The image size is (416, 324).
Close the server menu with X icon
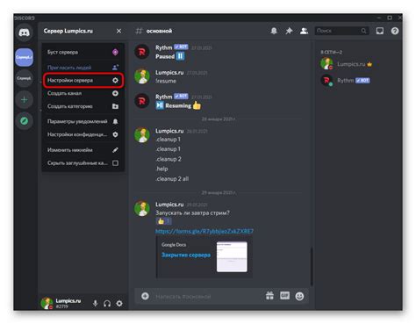coord(118,31)
